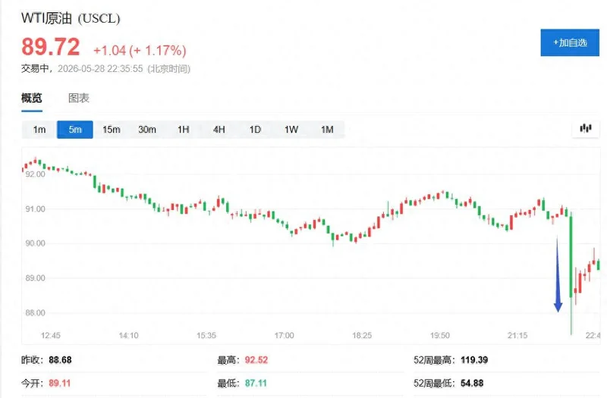Add WTI to watchlist with +加自选
The width and height of the screenshot is (607, 398).
coord(570,42)
